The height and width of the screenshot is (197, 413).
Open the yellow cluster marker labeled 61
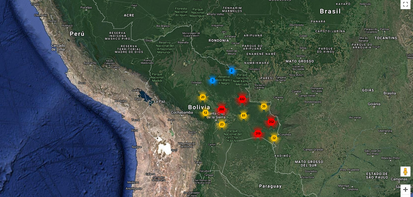[244, 116]
